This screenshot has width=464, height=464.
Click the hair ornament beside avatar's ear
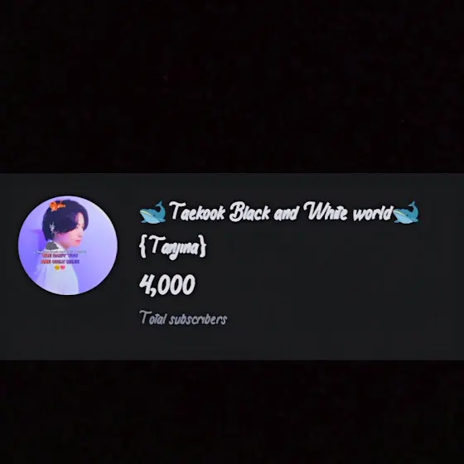tap(52, 229)
